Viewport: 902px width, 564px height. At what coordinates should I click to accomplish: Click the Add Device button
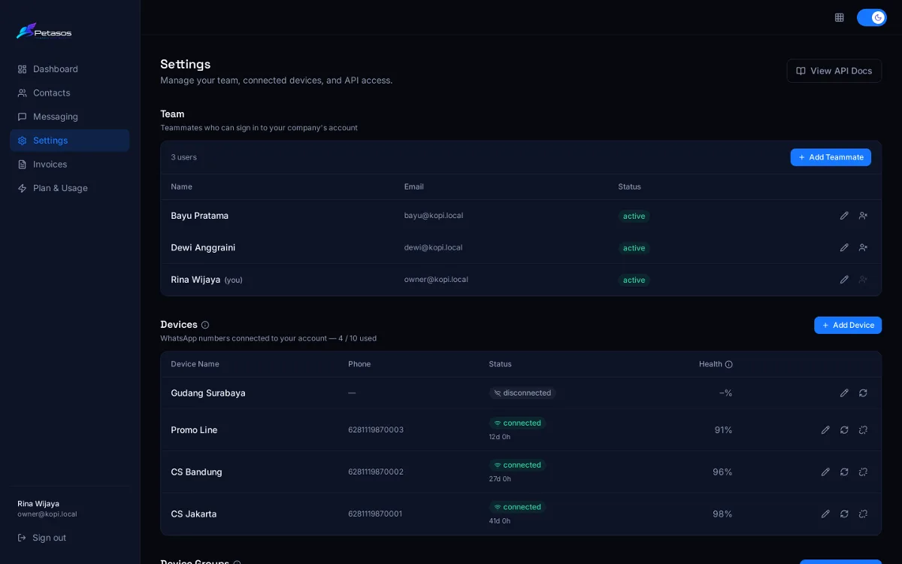pos(848,325)
